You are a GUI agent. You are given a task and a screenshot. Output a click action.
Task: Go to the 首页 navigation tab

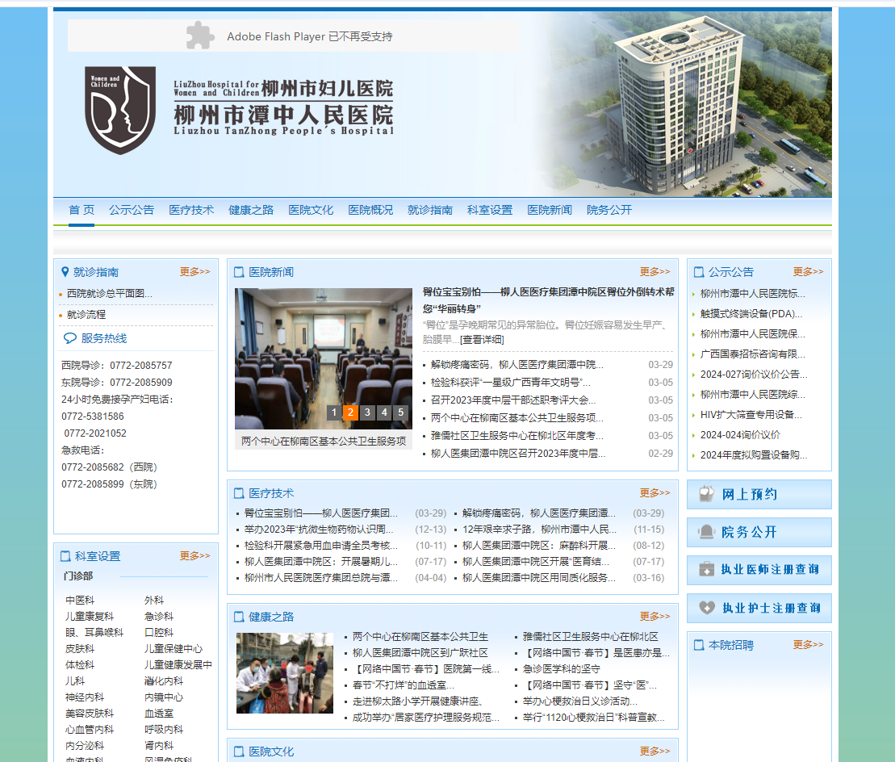click(x=82, y=210)
